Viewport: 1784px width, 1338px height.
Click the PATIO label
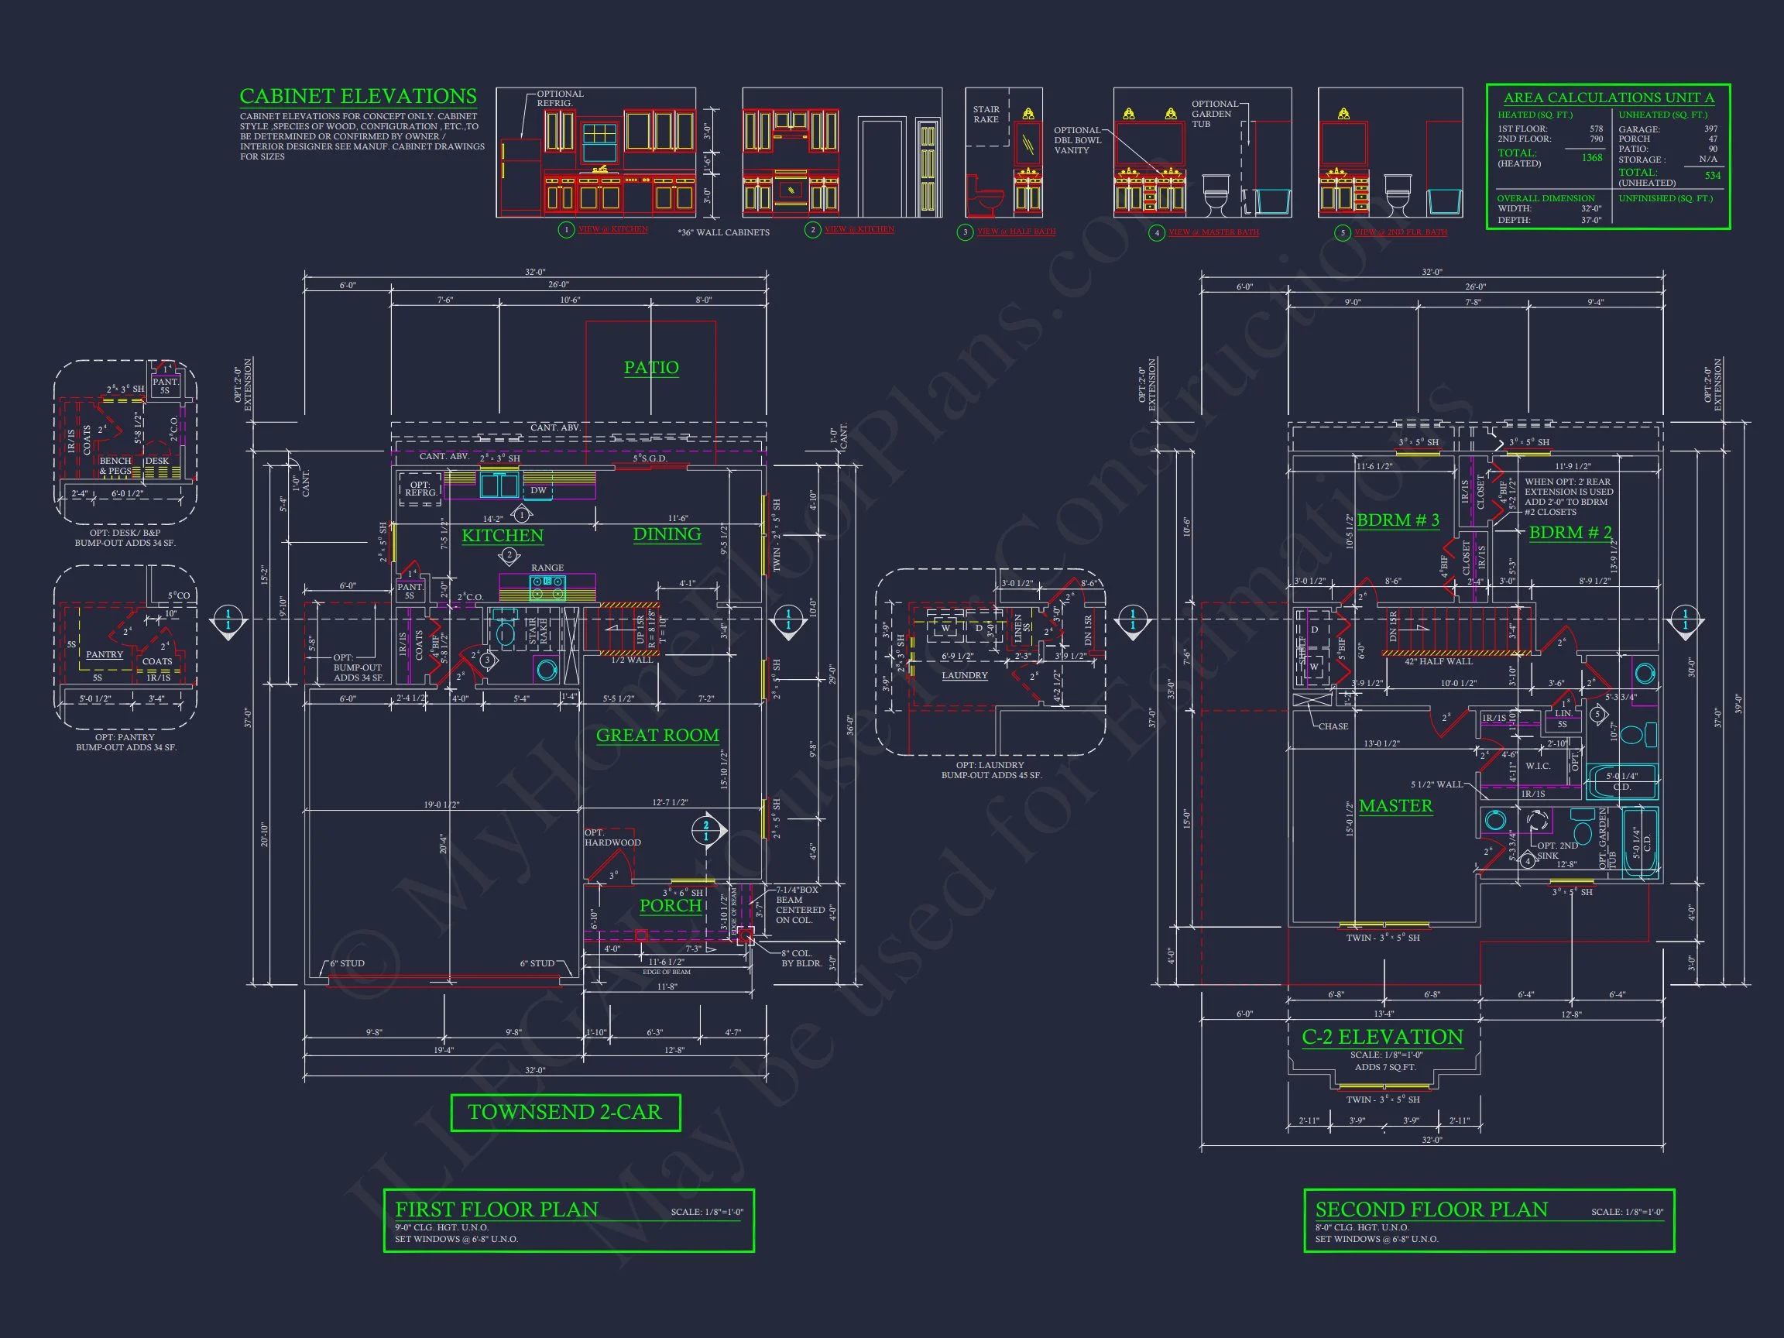pyautogui.click(x=651, y=368)
